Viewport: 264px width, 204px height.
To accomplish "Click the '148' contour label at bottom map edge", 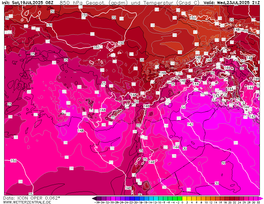I will [128, 188].
